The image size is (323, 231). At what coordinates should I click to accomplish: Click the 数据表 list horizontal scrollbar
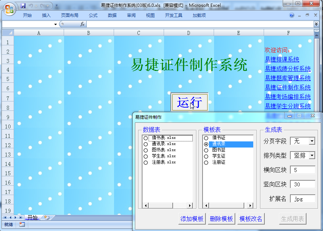(168, 205)
